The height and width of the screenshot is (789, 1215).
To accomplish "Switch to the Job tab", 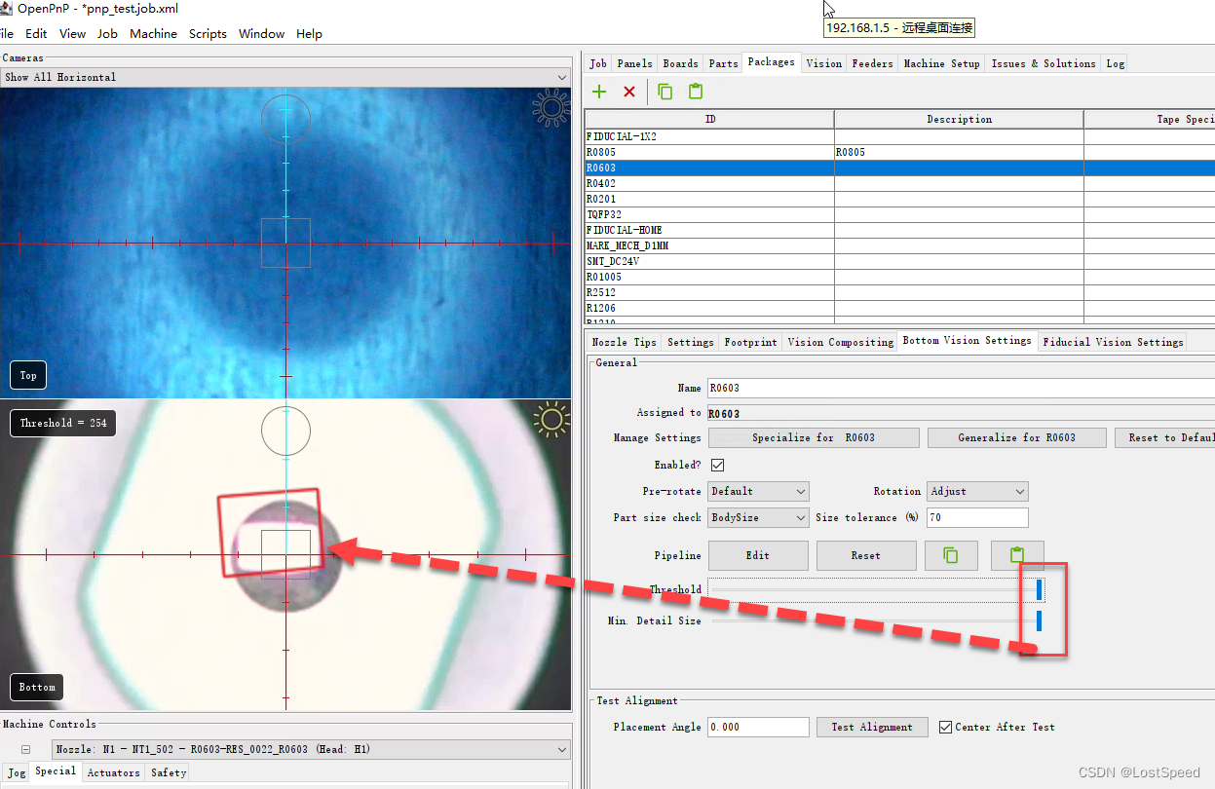I will [x=598, y=63].
